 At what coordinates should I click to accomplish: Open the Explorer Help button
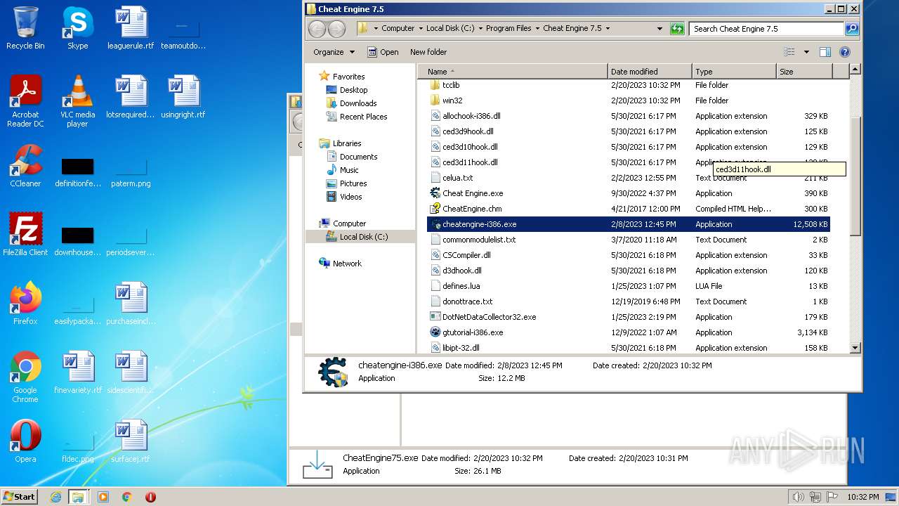[845, 52]
